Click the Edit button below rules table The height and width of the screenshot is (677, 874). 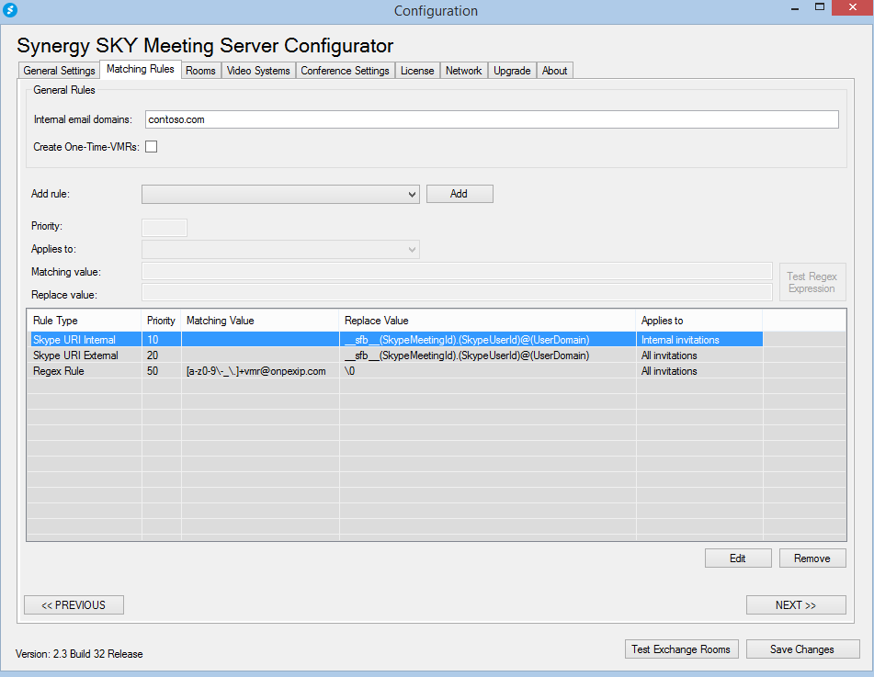[737, 559]
